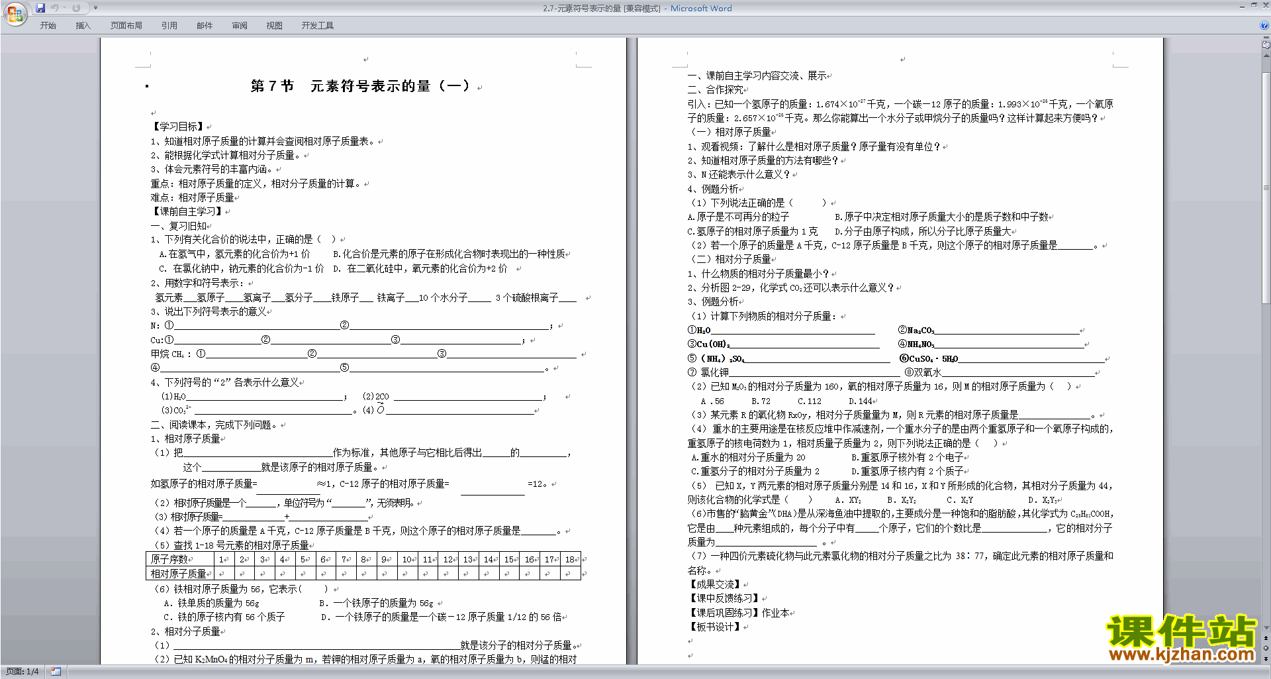This screenshot has width=1271, height=679.
Task: Click the table cell with number 18
Action: point(571,559)
